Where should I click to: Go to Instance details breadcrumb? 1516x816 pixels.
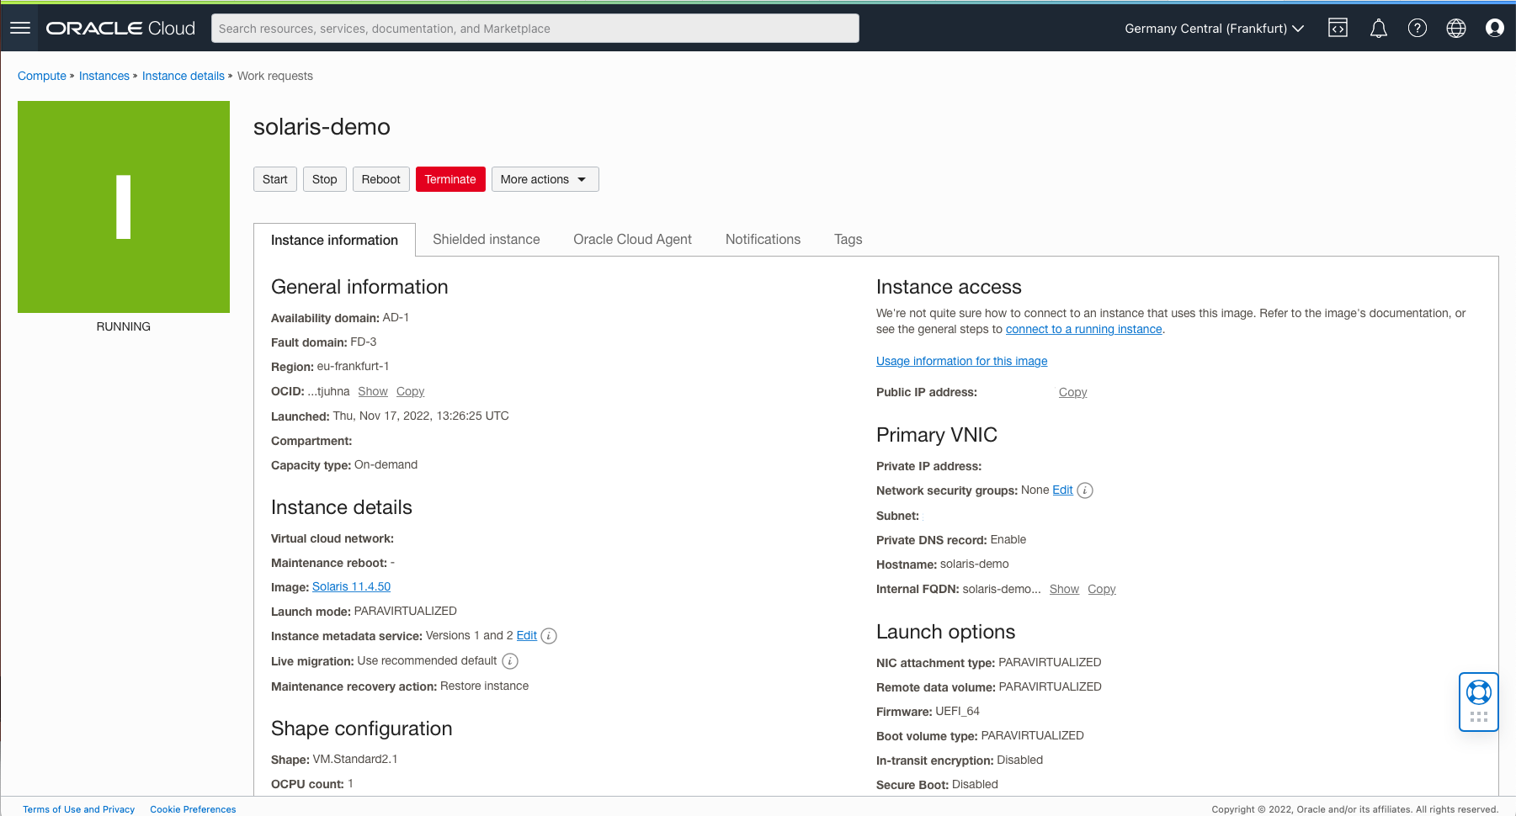tap(184, 76)
